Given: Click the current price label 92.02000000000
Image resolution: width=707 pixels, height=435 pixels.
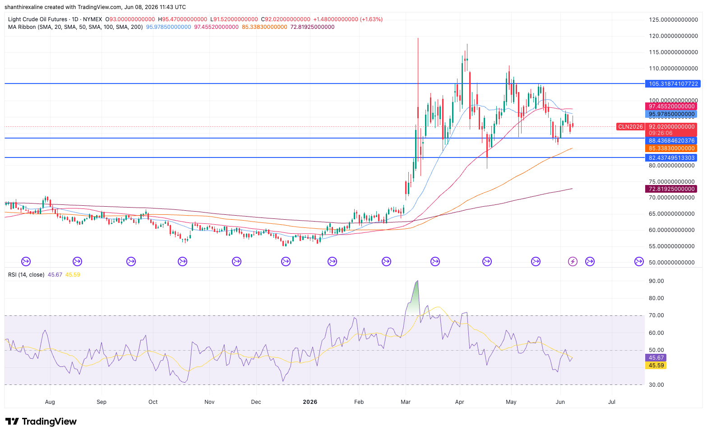Looking at the screenshot, I should tap(671, 127).
